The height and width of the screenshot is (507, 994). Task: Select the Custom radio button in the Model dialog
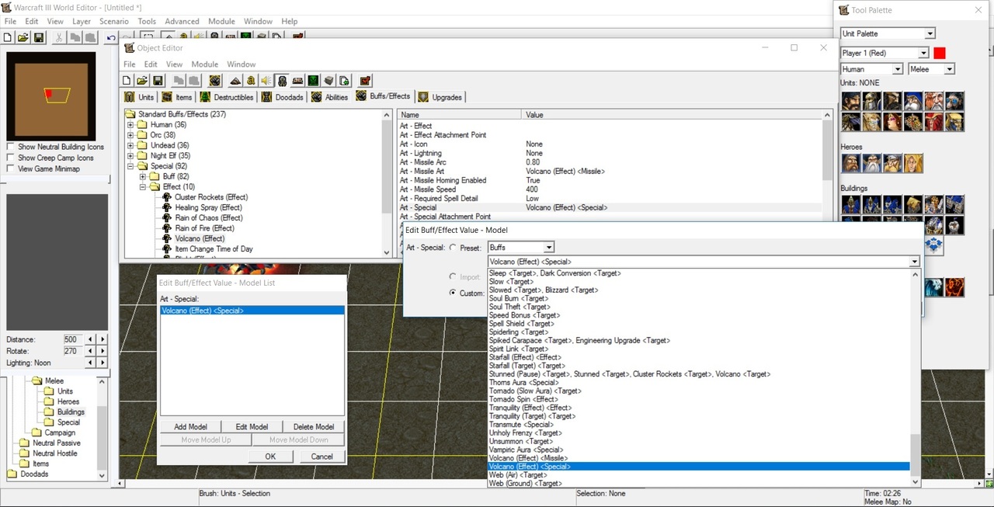[x=453, y=293]
